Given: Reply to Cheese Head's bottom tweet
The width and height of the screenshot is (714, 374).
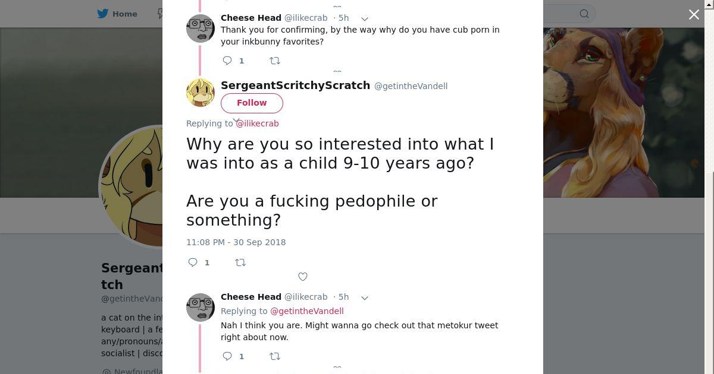Looking at the screenshot, I should click(x=227, y=356).
